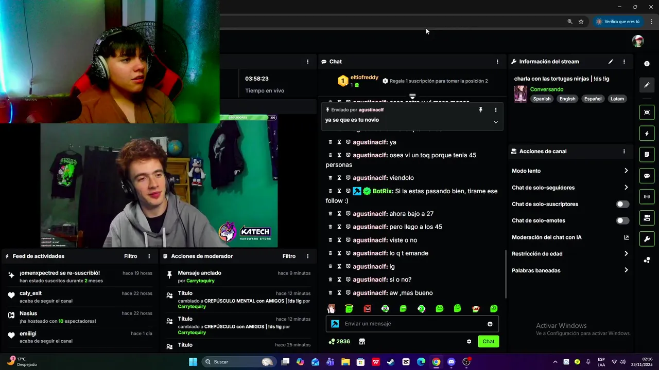Click the English tag
Viewport: 659px width, 370px height.
pos(567,99)
